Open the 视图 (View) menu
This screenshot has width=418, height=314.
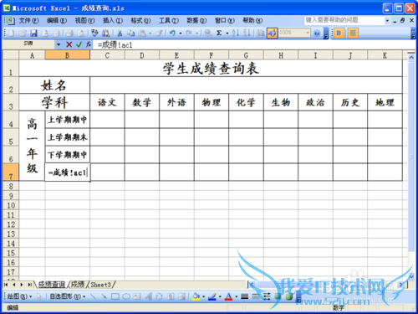pos(84,21)
